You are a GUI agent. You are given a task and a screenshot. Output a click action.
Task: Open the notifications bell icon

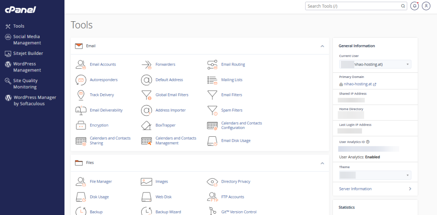click(414, 6)
